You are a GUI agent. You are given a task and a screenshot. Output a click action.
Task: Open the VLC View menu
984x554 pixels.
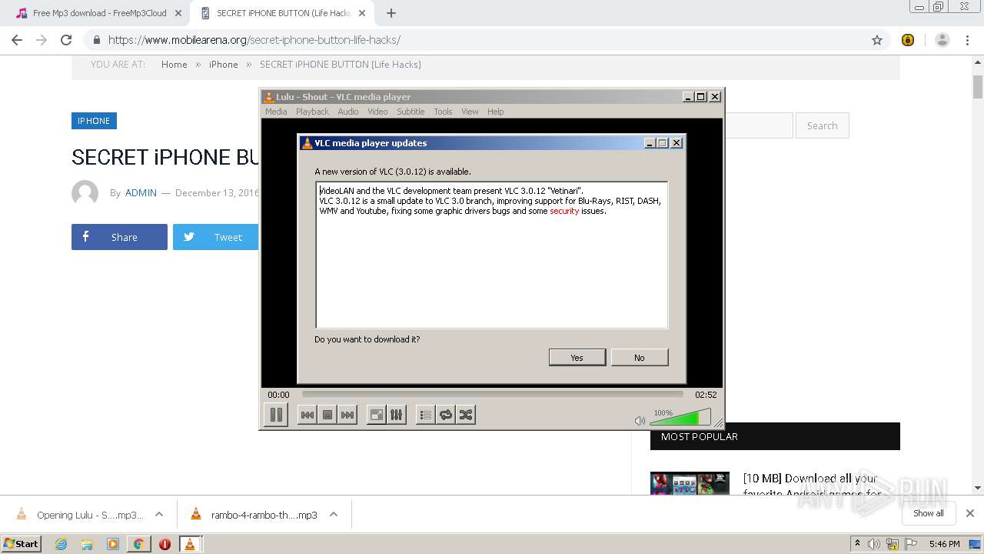coord(470,112)
